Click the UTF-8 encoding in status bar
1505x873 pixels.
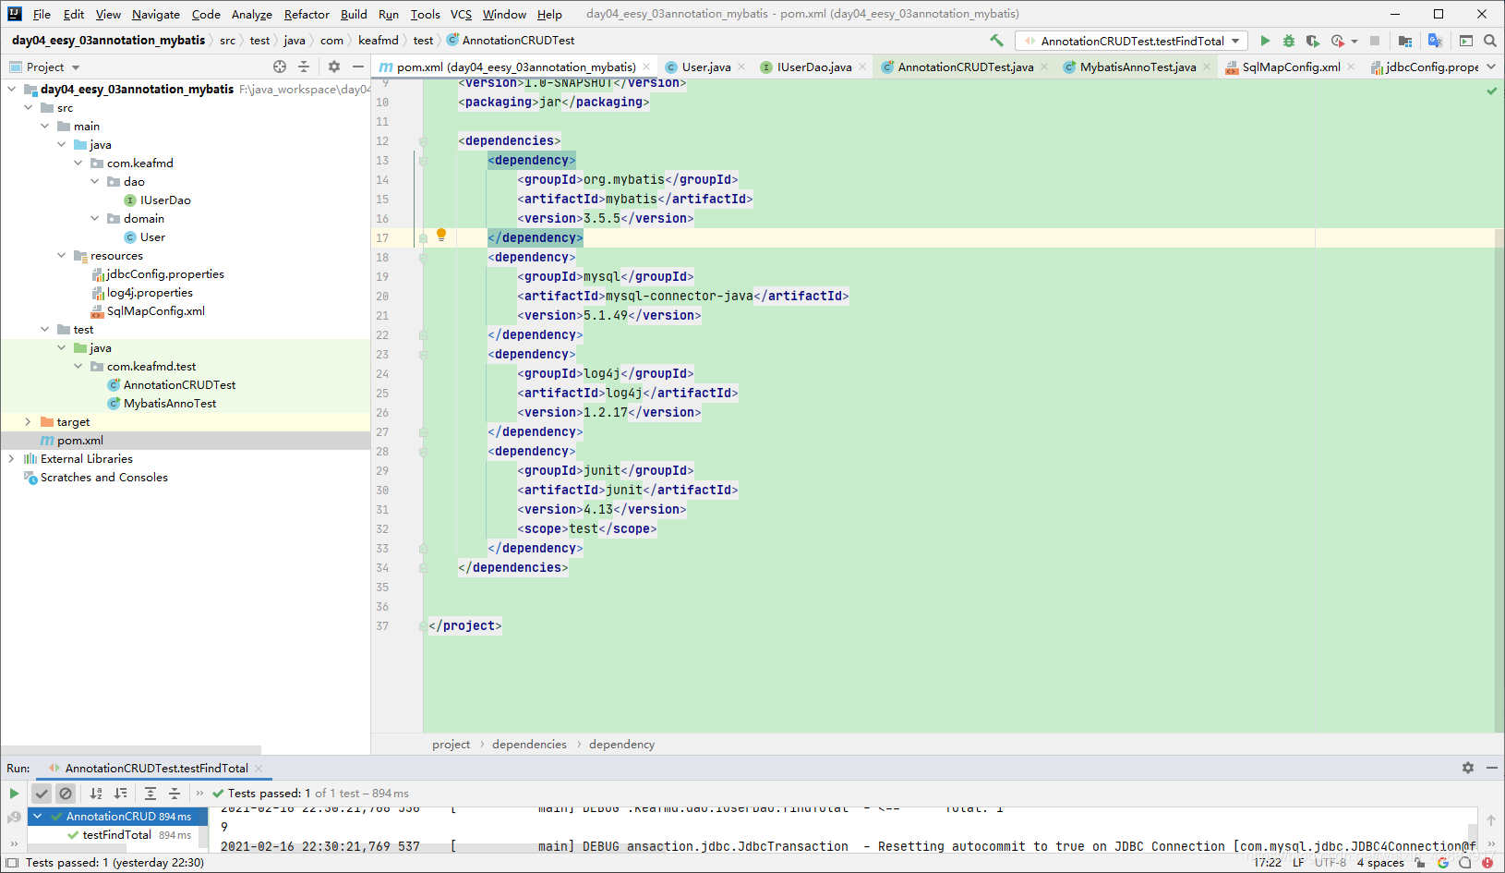pyautogui.click(x=1330, y=863)
